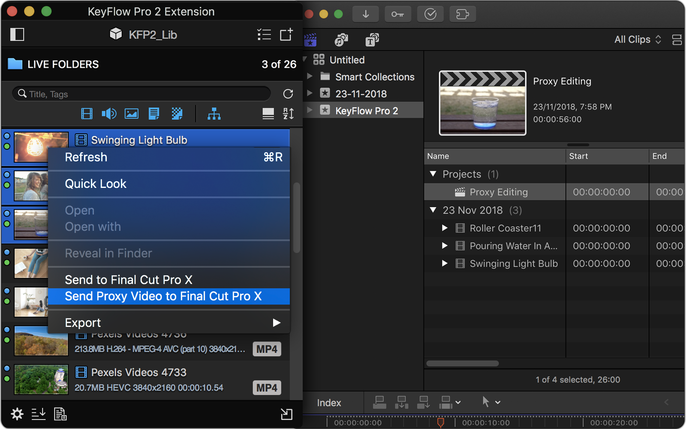
Task: Select the Pexels Videos 4733 thumbnail
Action: (41, 380)
